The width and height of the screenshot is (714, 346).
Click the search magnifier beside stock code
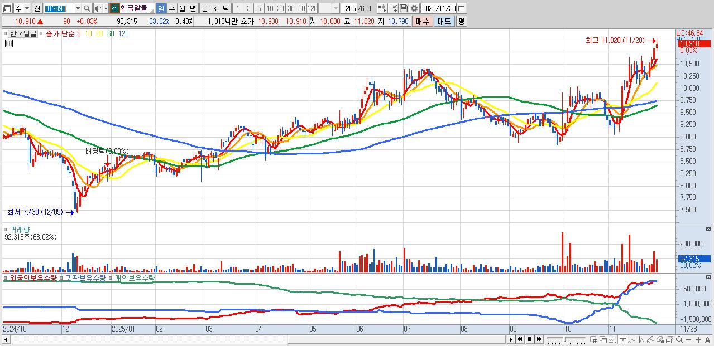point(87,8)
